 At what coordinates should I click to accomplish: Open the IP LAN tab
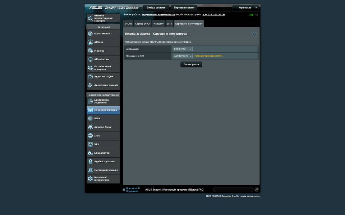pos(128,24)
